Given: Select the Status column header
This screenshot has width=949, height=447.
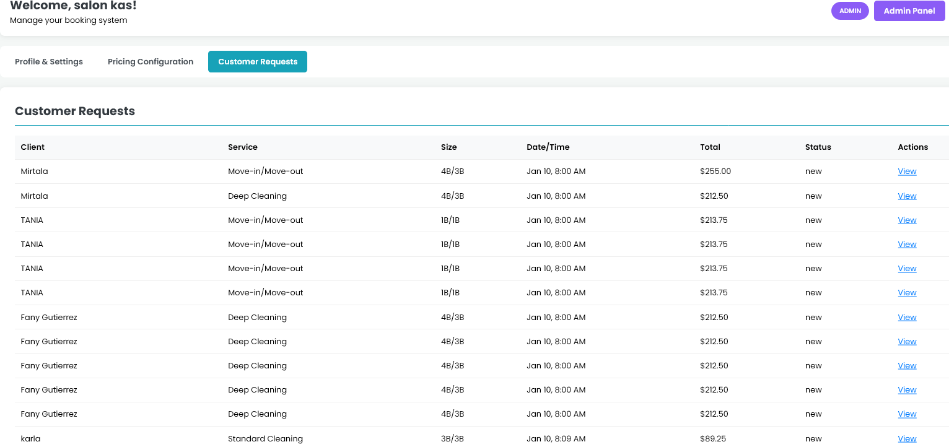Looking at the screenshot, I should (818, 147).
